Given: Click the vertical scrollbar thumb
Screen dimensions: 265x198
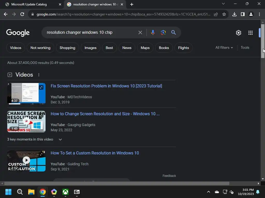Looking at the screenshot, I should point(263,41).
